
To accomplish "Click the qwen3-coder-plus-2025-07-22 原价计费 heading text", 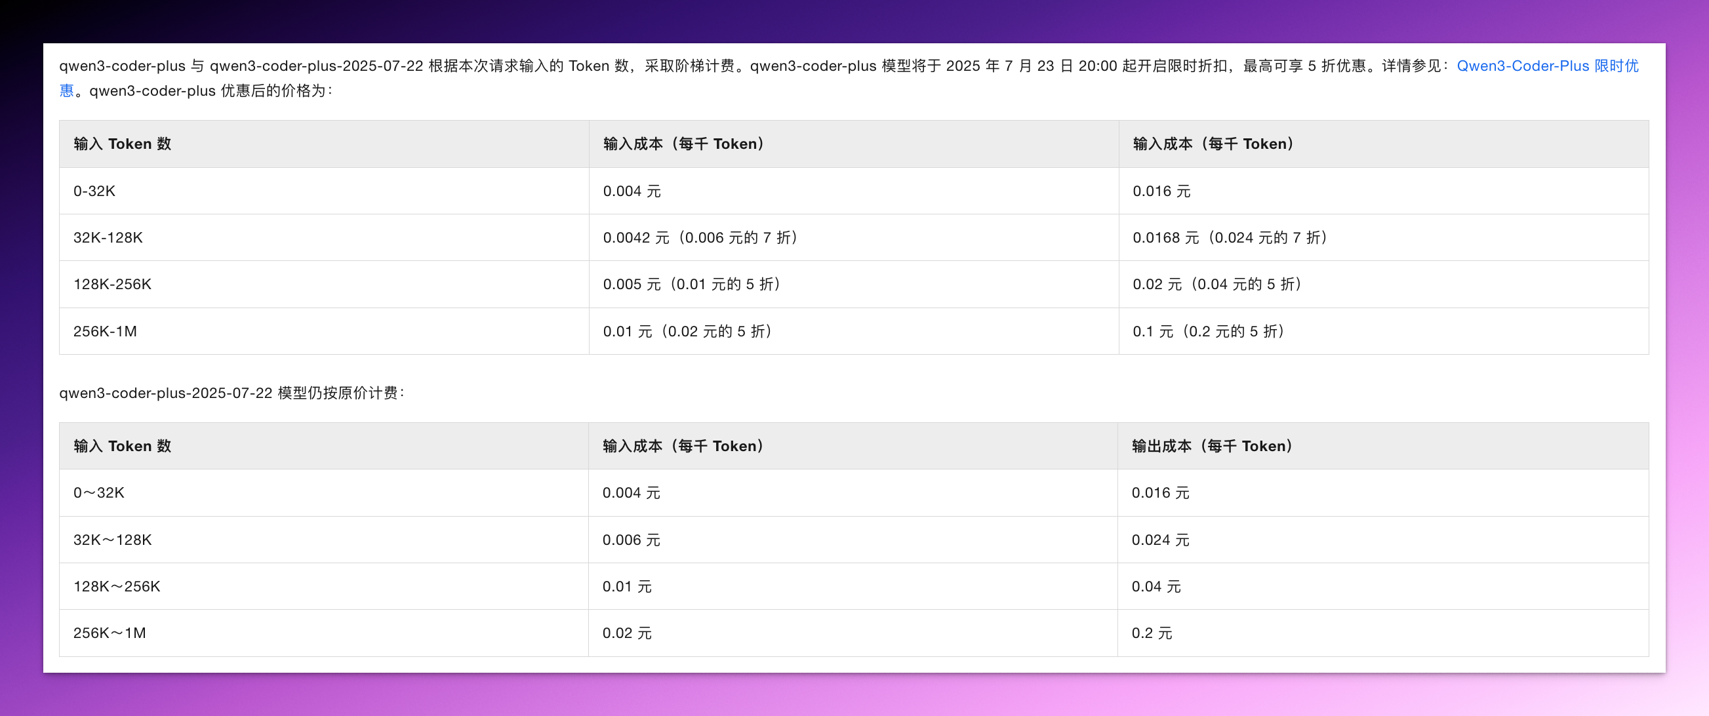I will pos(233,392).
